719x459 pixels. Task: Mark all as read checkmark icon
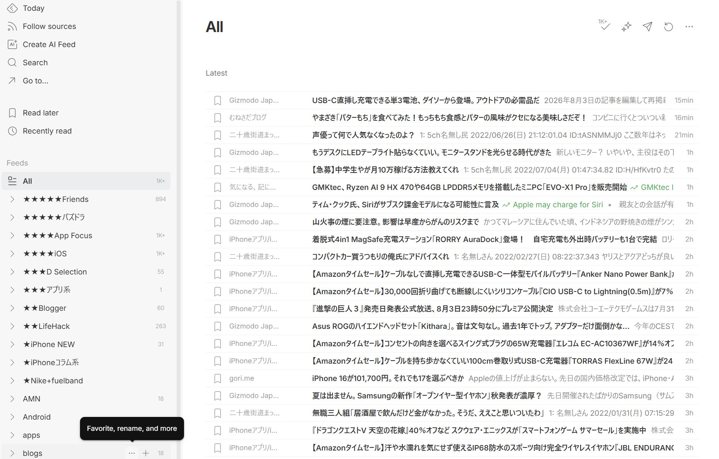point(605,26)
